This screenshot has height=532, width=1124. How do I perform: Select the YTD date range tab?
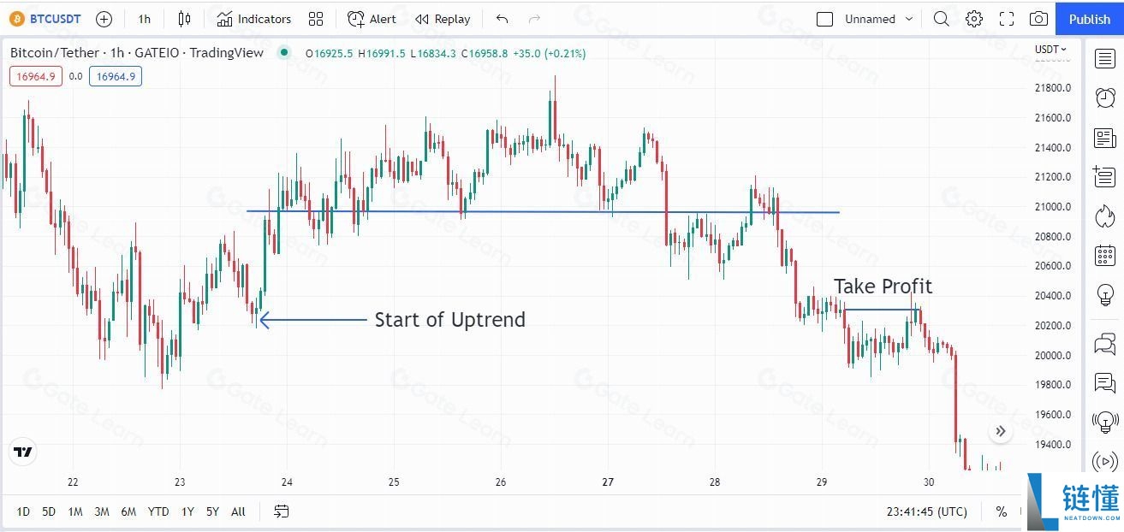(158, 511)
